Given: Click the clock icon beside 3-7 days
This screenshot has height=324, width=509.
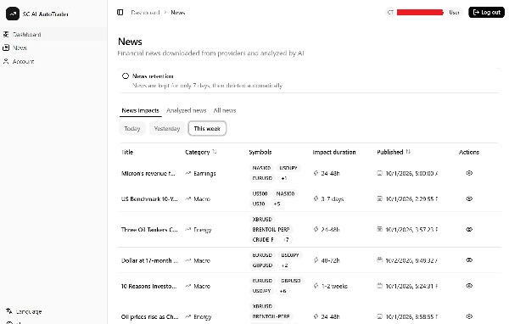Looking at the screenshot, I should [x=316, y=198].
